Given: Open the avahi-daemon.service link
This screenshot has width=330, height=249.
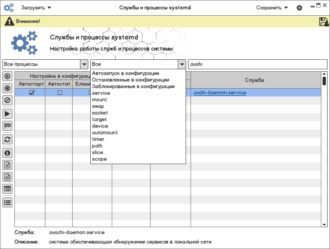Looking at the screenshot, I should pyautogui.click(x=220, y=93).
